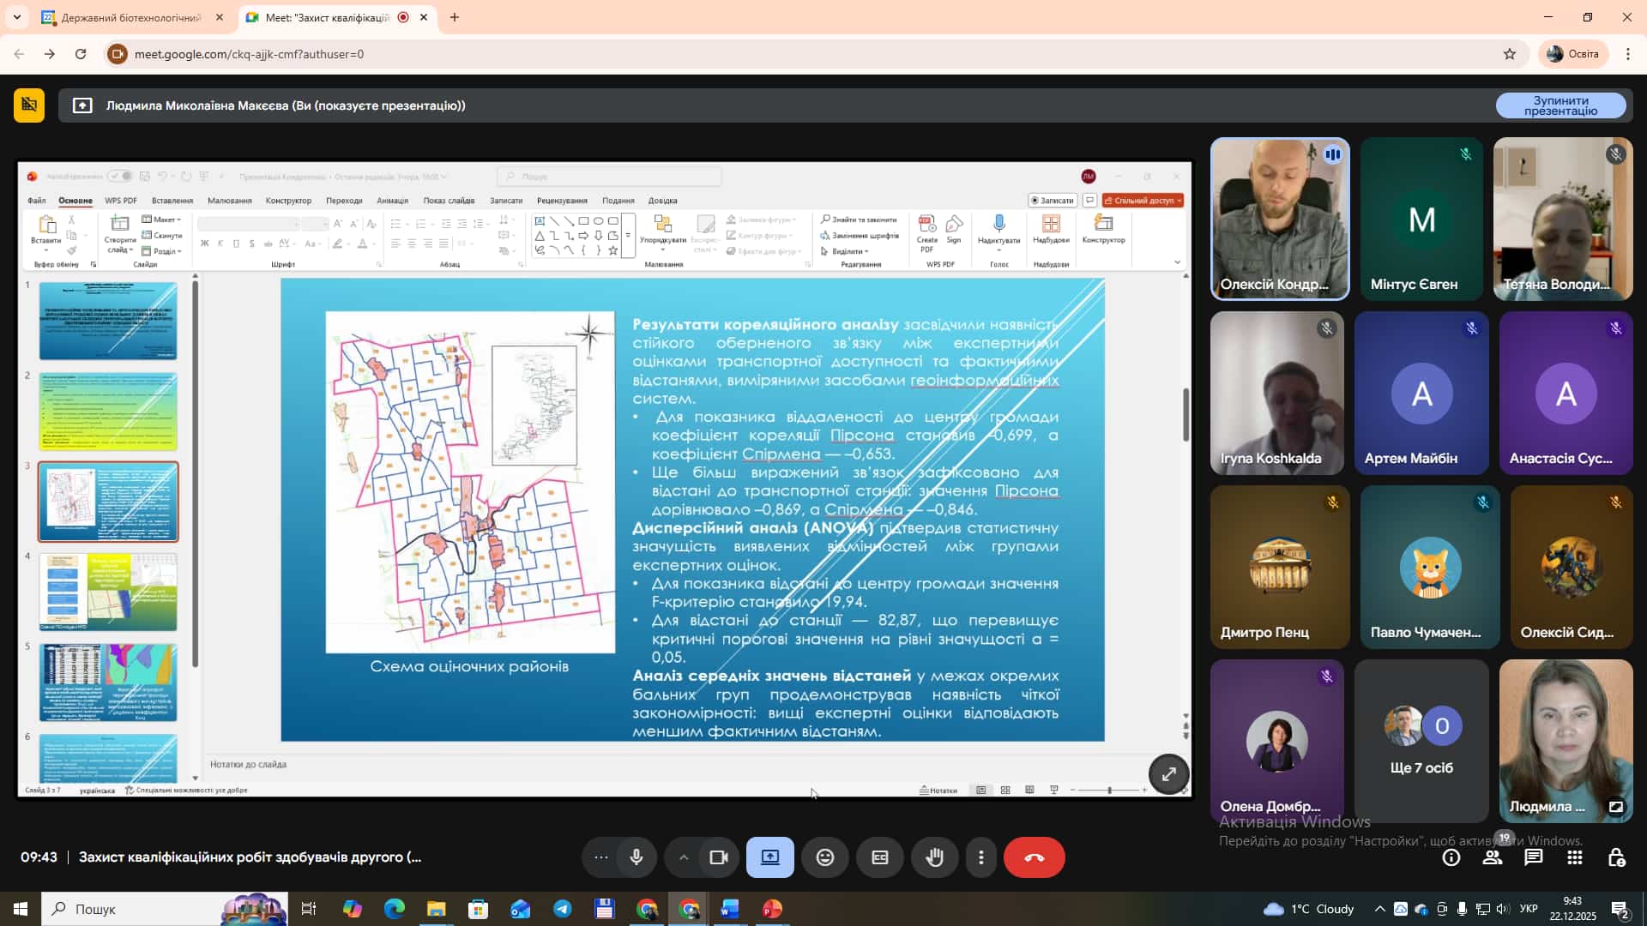Open more options three-dot menu

click(981, 857)
